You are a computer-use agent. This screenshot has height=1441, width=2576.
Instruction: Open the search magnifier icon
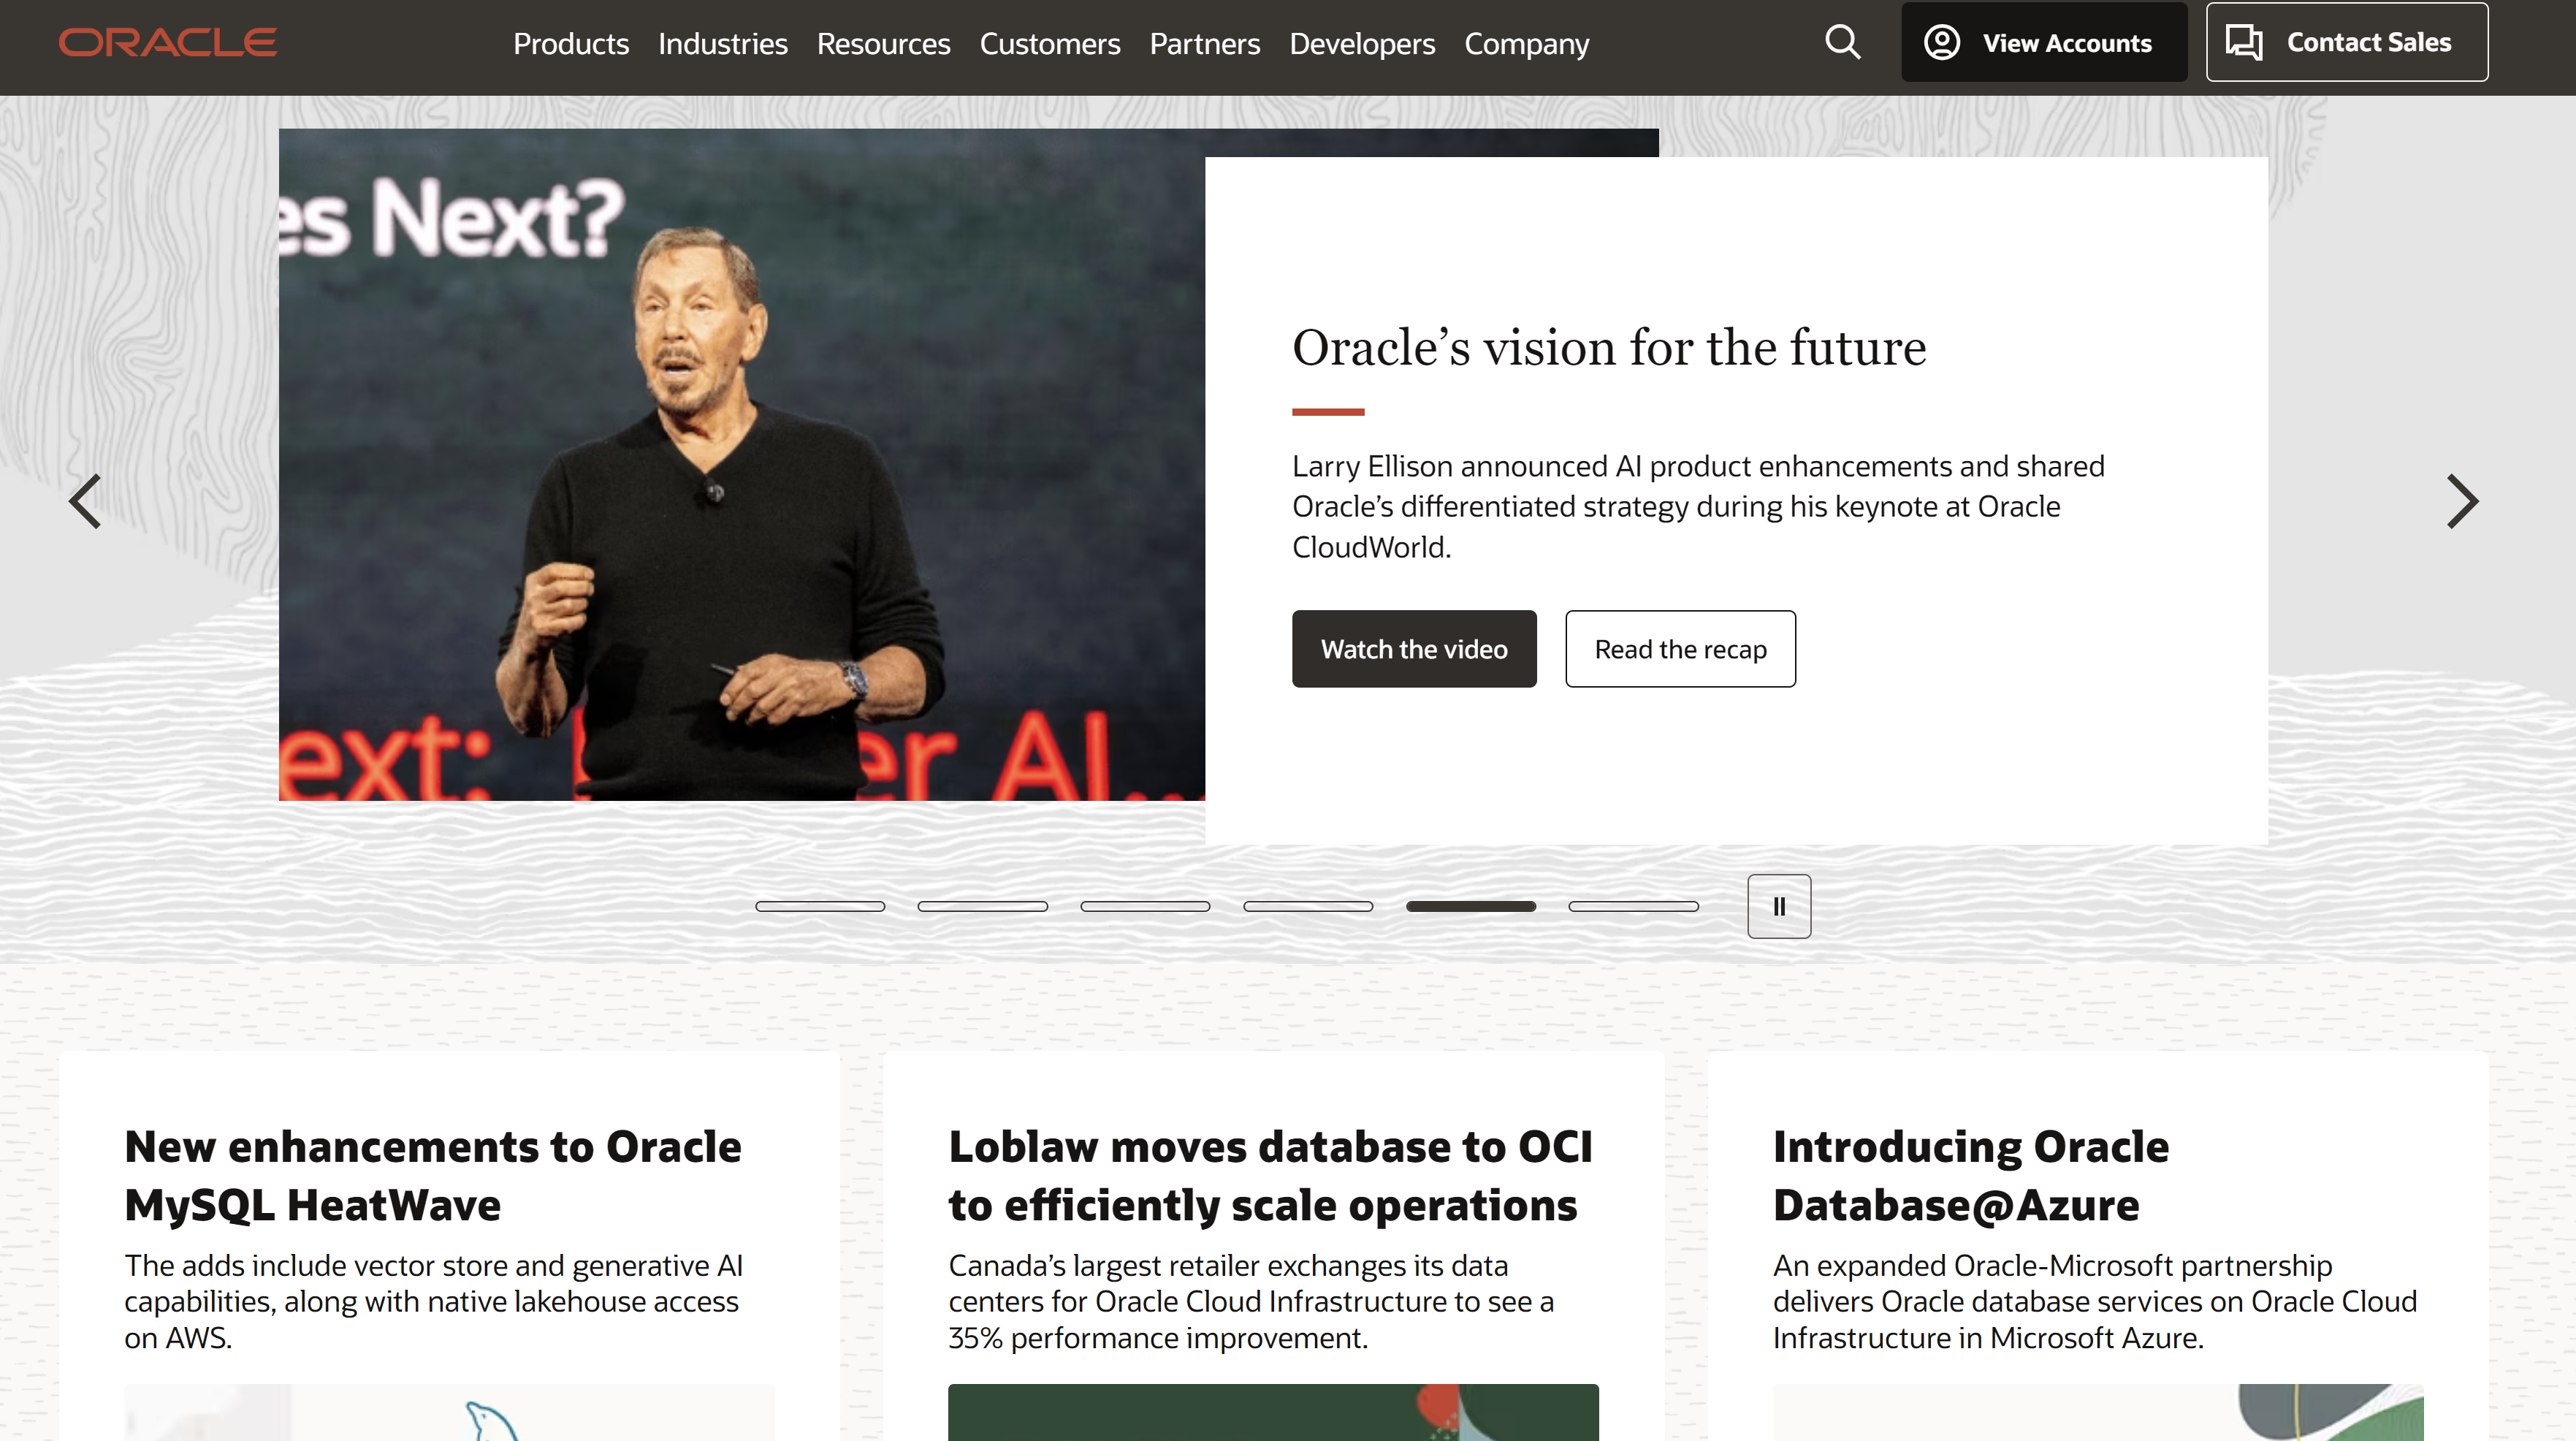(x=1842, y=42)
